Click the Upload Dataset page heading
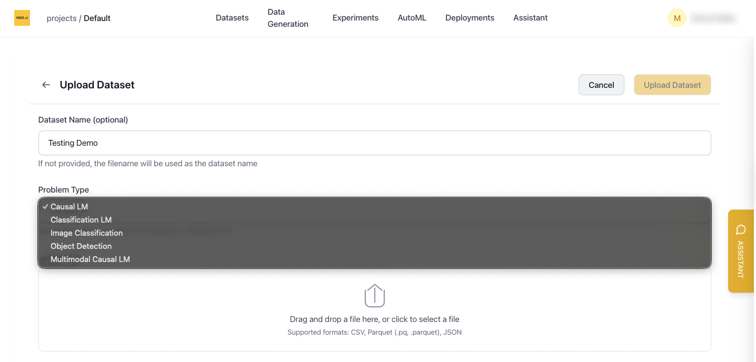Viewport: 756px width, 362px height. pyautogui.click(x=97, y=85)
